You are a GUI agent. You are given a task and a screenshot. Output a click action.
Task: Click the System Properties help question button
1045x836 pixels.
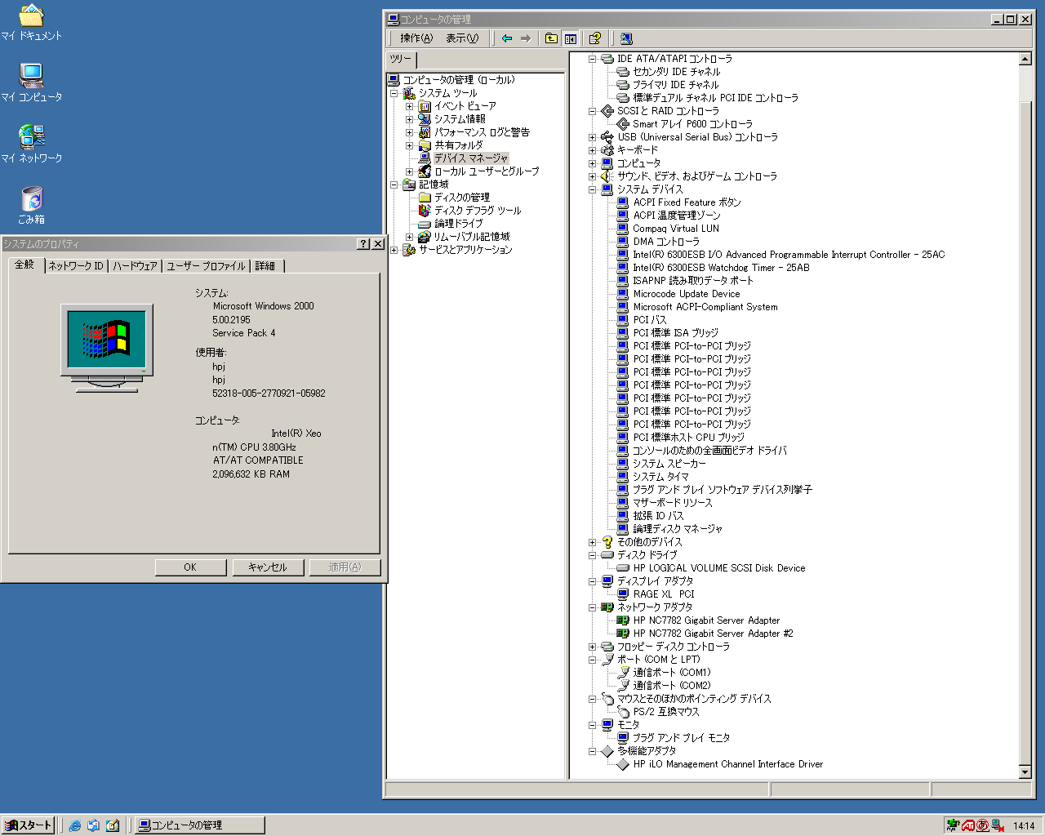(x=363, y=244)
